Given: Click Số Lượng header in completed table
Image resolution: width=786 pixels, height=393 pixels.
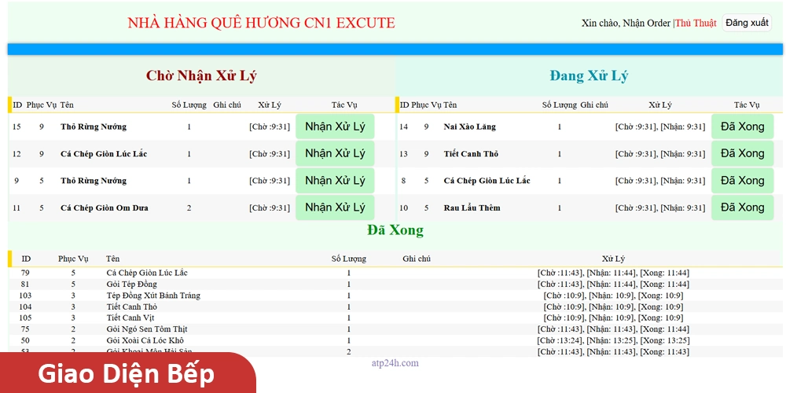Looking at the screenshot, I should click(x=348, y=259).
